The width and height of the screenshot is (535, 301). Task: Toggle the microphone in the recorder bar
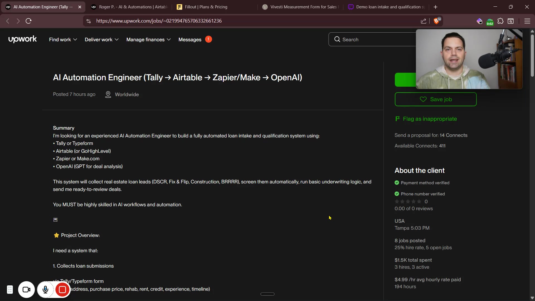pyautogui.click(x=45, y=290)
